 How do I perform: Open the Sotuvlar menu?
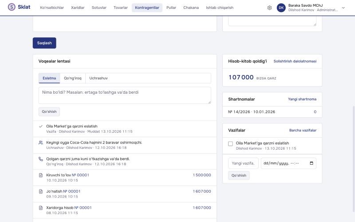point(99,8)
